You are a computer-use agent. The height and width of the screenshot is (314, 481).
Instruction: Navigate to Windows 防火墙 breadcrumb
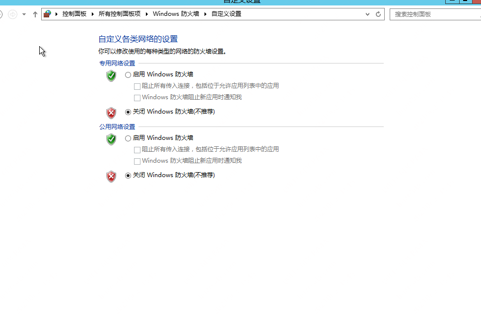point(176,14)
